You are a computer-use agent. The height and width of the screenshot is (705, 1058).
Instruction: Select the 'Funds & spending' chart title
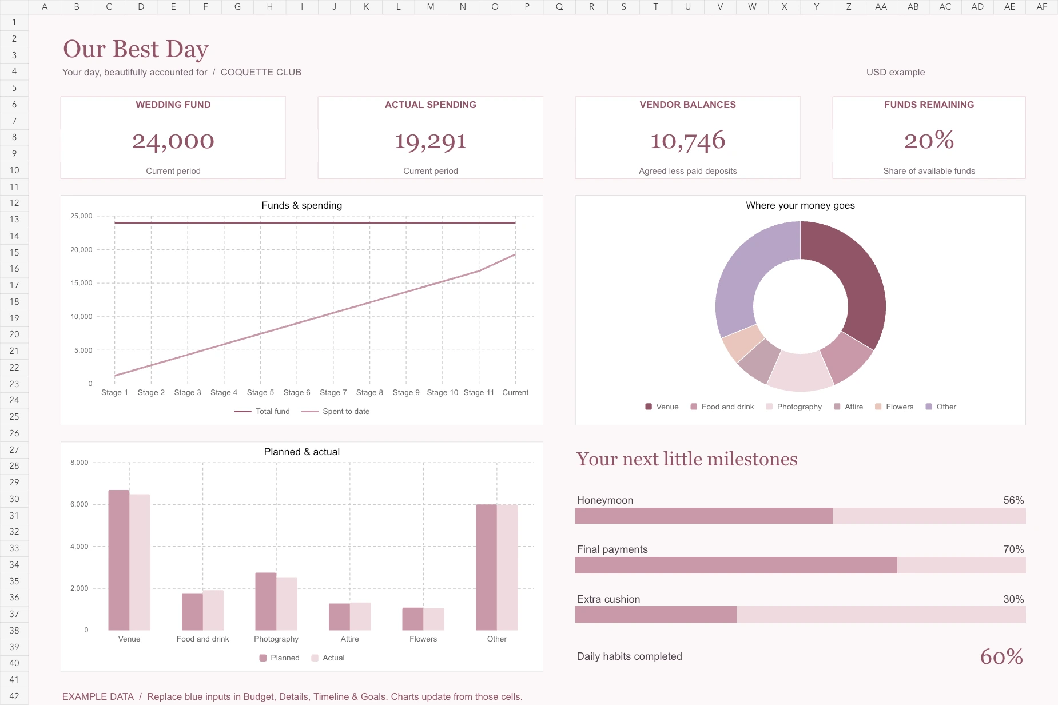(x=302, y=205)
